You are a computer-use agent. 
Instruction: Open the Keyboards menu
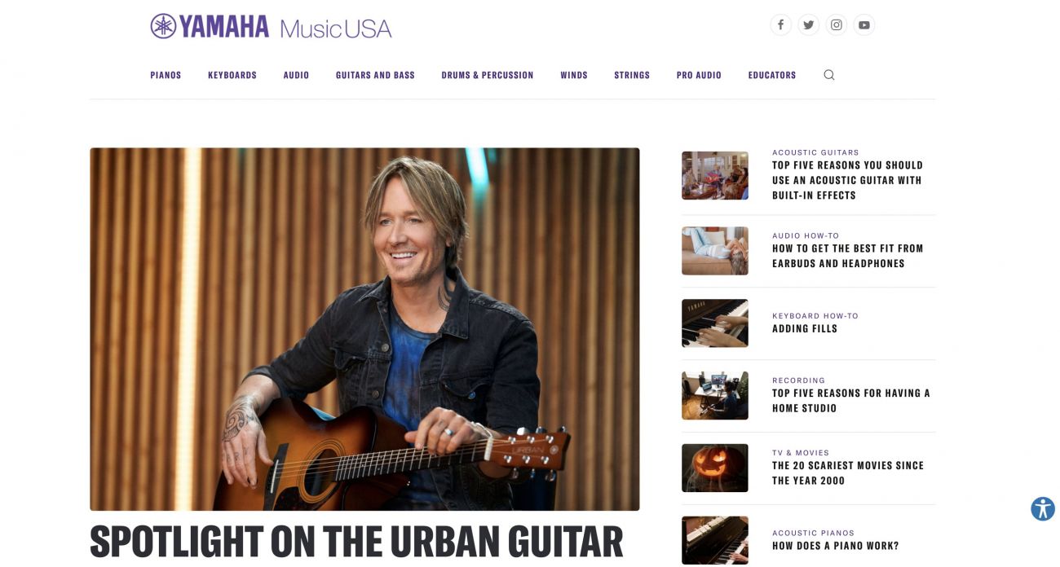pyautogui.click(x=232, y=75)
